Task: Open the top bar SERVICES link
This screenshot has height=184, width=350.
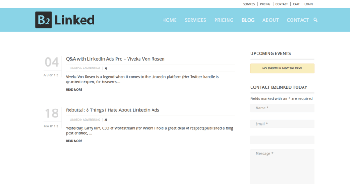Action: coord(249,4)
